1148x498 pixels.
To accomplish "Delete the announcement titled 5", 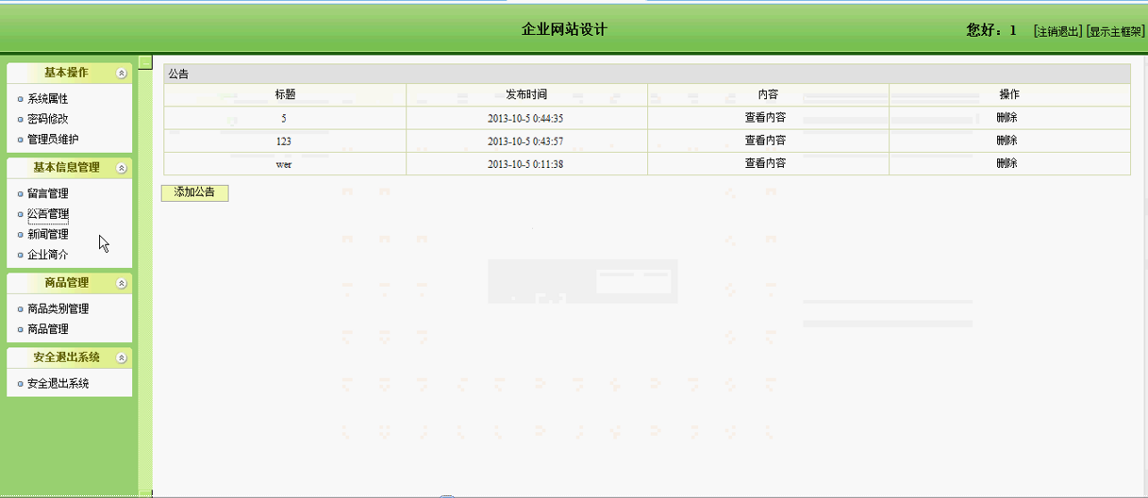I will pyautogui.click(x=1007, y=118).
